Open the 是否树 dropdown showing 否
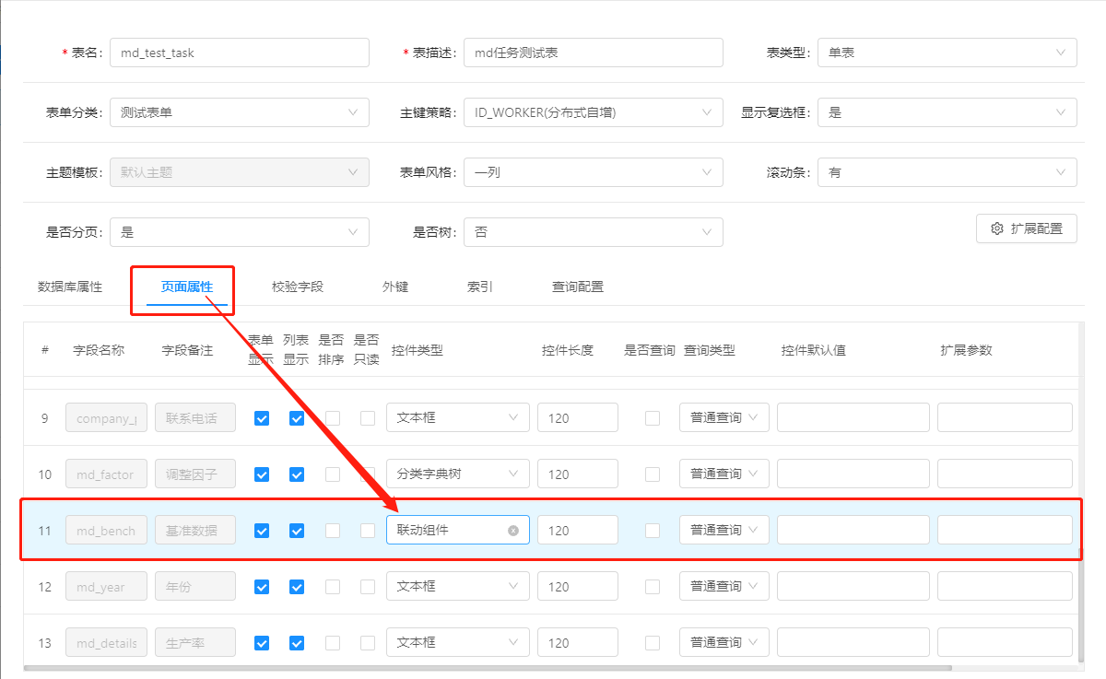 click(593, 231)
